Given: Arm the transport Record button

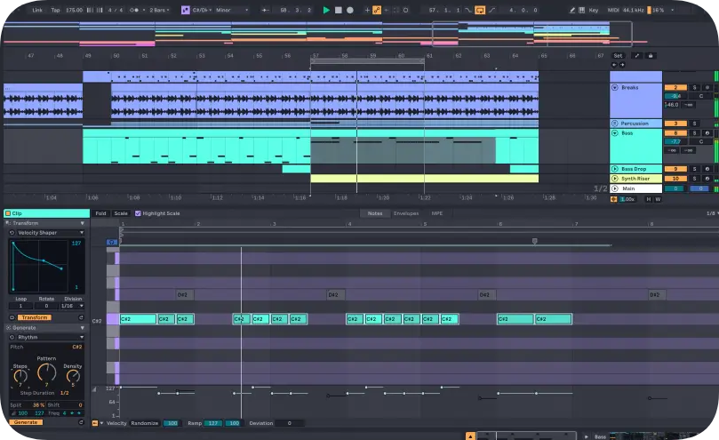Looking at the screenshot, I should [x=350, y=10].
